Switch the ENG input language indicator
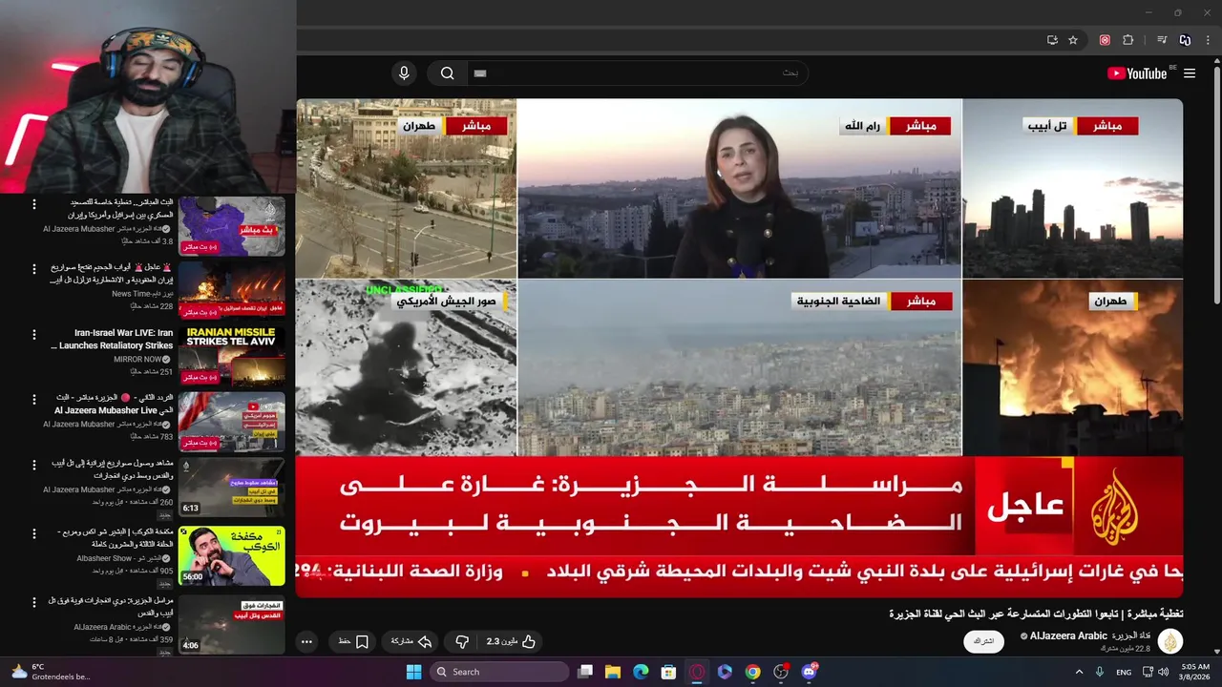 [1124, 672]
